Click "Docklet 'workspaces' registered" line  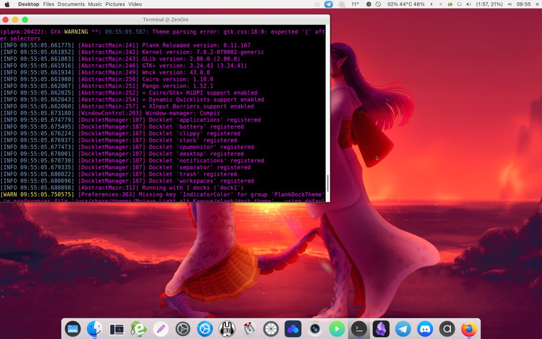point(201,181)
